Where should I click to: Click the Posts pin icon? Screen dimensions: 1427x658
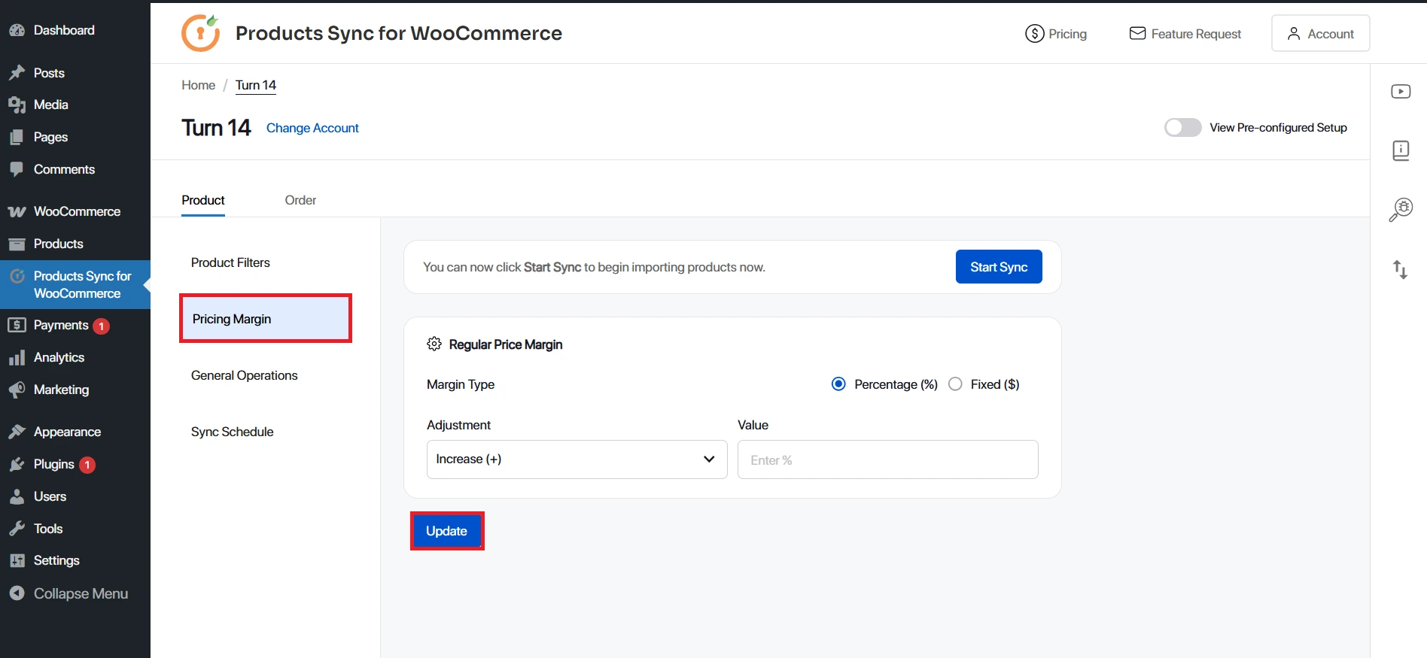pyautogui.click(x=17, y=73)
